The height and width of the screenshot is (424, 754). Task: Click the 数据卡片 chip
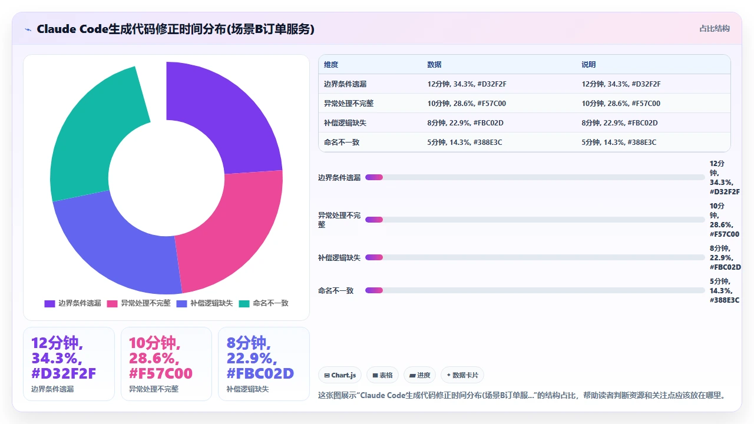[x=462, y=375]
